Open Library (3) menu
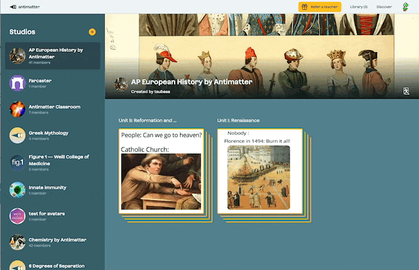 (359, 7)
